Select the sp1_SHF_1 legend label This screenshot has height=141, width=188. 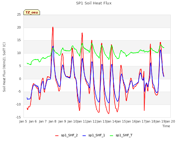click(x=97, y=135)
